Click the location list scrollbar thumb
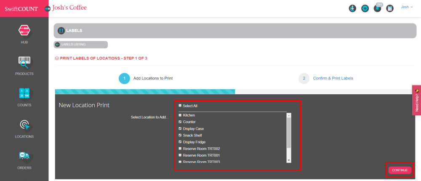Screen dimensions: 421x181 (289, 133)
